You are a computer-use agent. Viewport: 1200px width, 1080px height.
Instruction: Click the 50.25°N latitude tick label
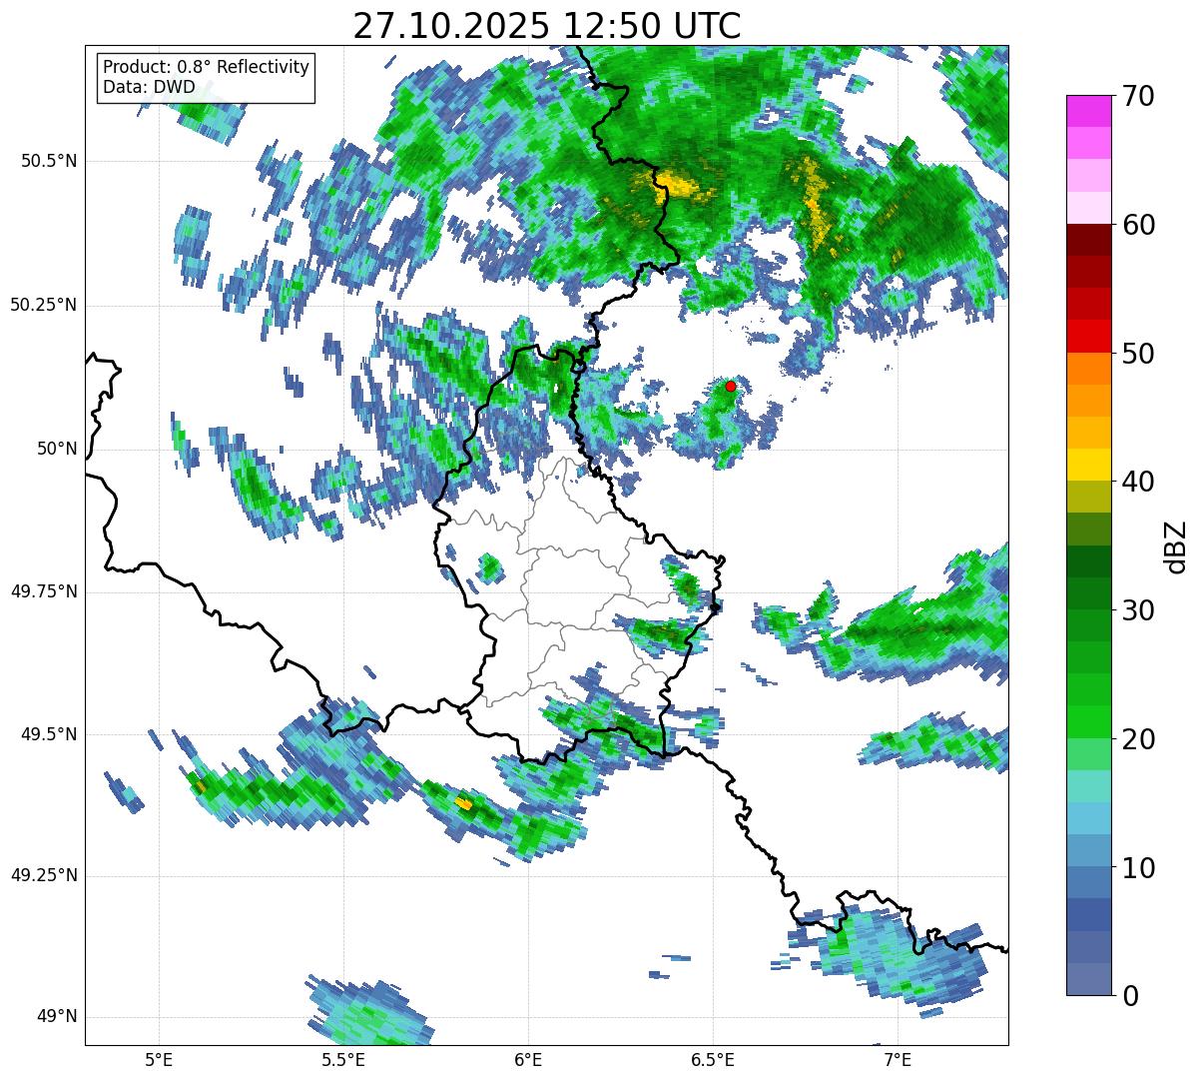click(x=44, y=305)
